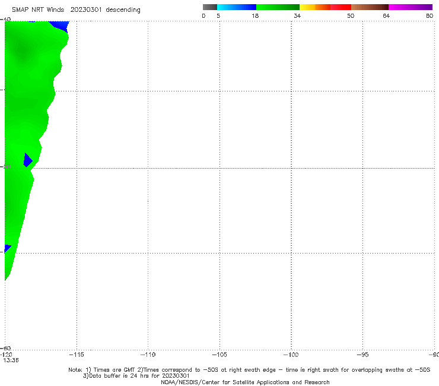
Task: Click the '-110' longitude axis label
Action: pyautogui.click(x=148, y=355)
